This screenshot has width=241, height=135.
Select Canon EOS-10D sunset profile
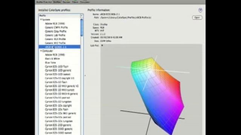58,74
